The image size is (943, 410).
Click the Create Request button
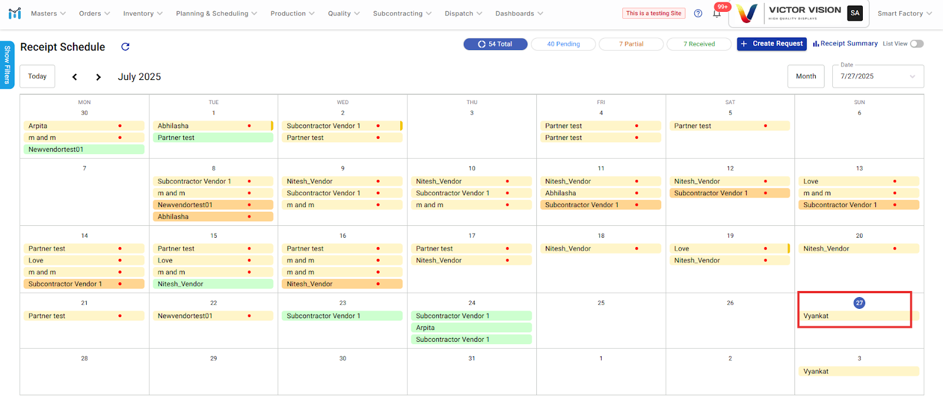pos(771,44)
